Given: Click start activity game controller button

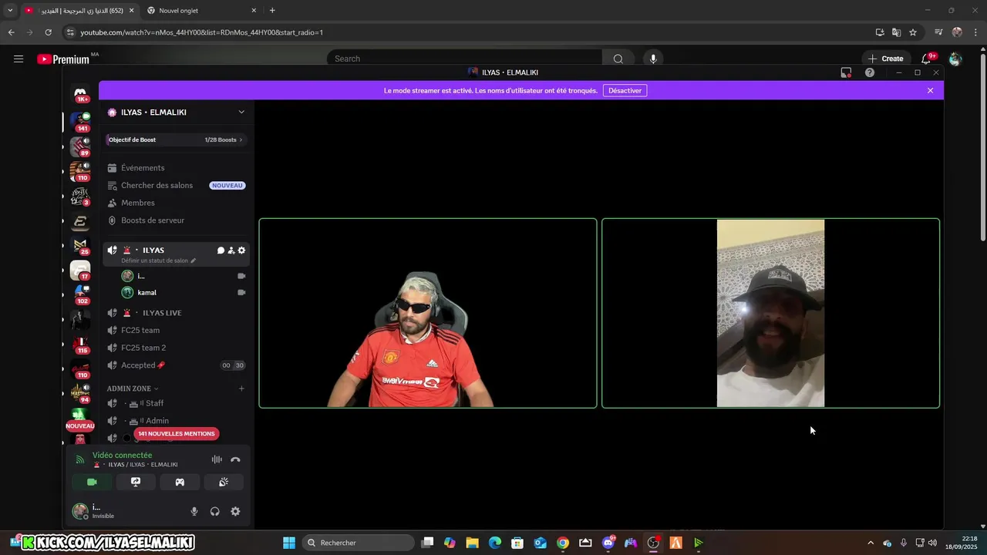Looking at the screenshot, I should (180, 483).
